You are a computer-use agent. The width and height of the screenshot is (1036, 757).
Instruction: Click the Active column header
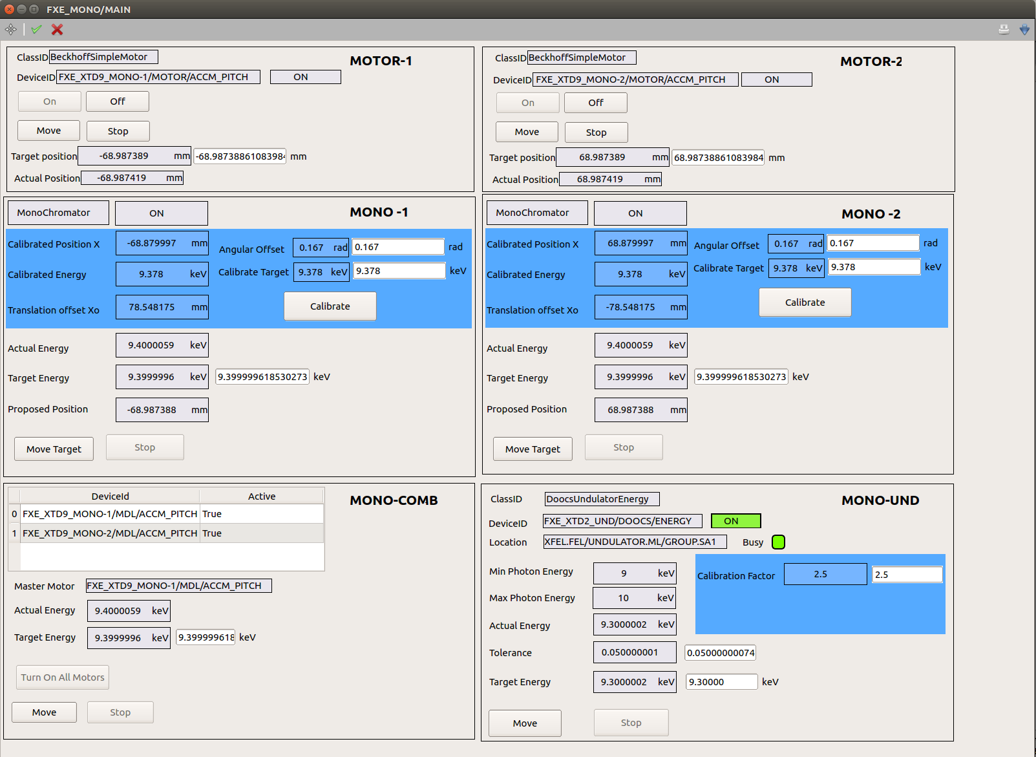(262, 496)
